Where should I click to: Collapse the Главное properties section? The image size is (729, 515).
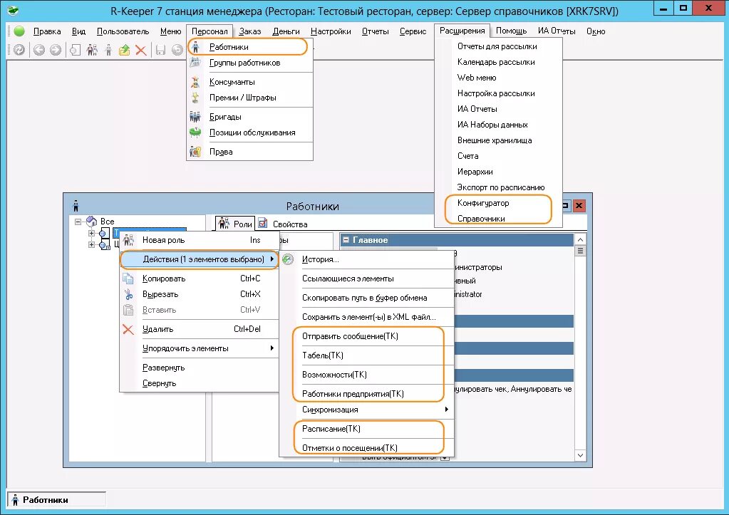pyautogui.click(x=346, y=240)
